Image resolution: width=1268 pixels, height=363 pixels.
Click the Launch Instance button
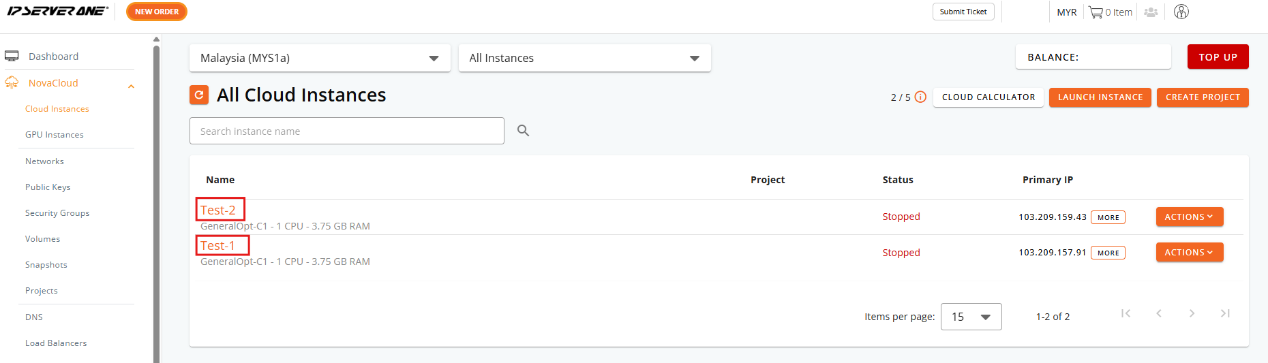pos(1100,97)
